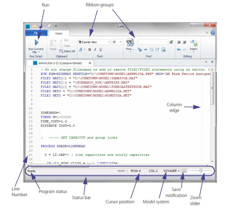Click line 2 RUN PGM=HIGHWAY statement
This screenshot has width=237, height=208.
pyautogui.click(x=125, y=74)
